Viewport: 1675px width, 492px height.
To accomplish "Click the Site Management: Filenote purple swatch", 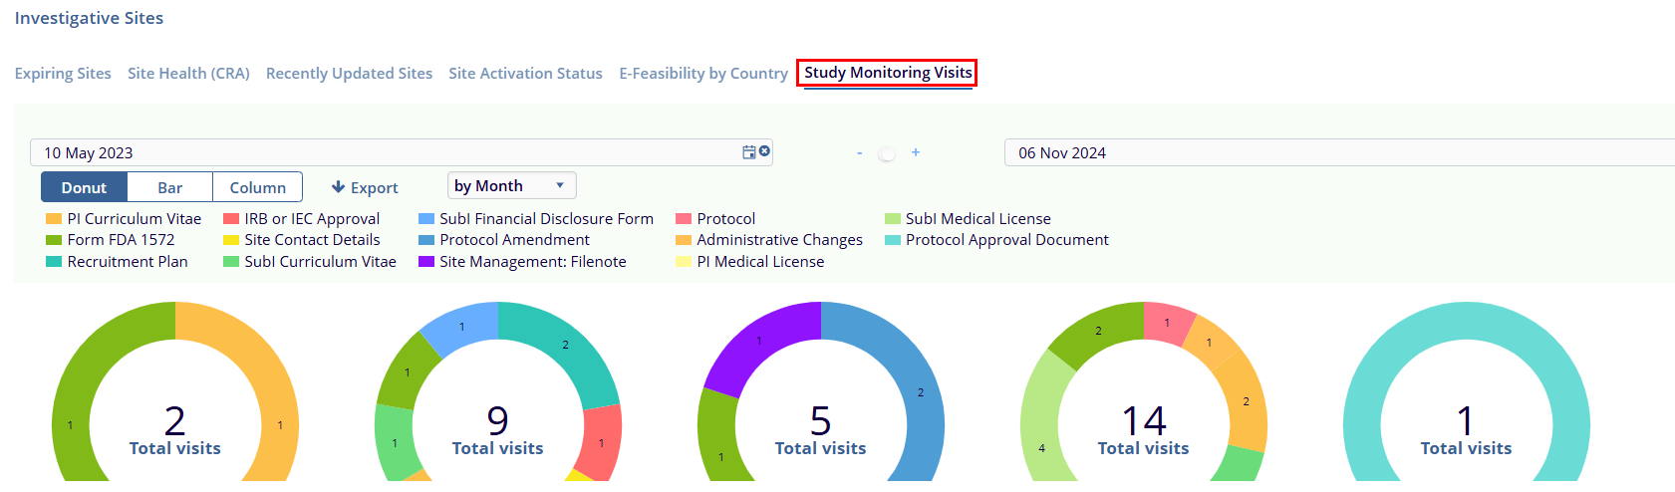I will point(426,262).
